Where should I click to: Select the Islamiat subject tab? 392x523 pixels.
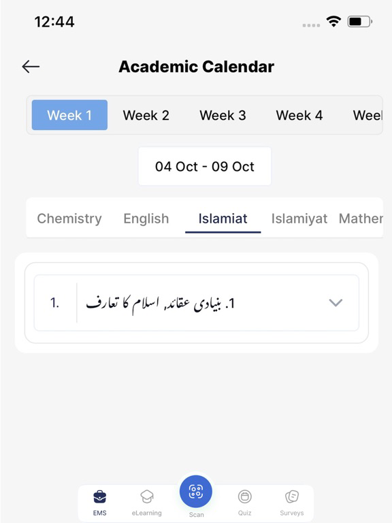pyautogui.click(x=223, y=219)
